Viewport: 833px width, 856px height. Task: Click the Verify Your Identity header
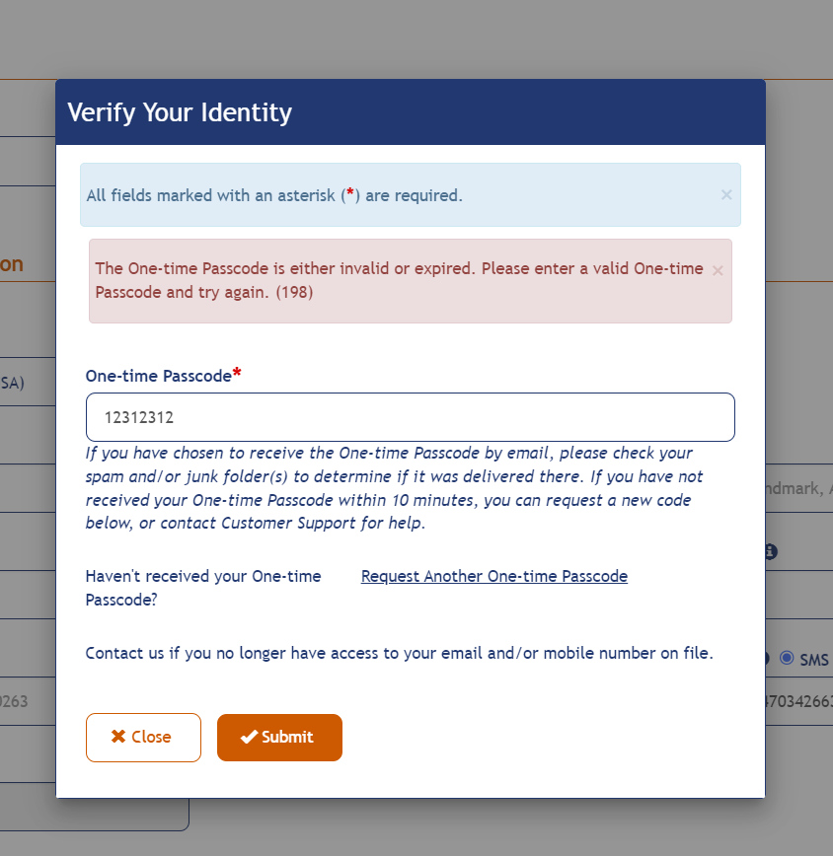(x=180, y=112)
